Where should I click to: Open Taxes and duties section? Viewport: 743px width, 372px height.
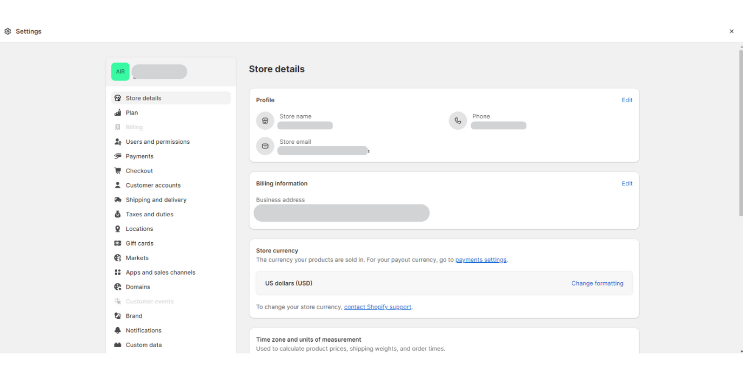(149, 215)
